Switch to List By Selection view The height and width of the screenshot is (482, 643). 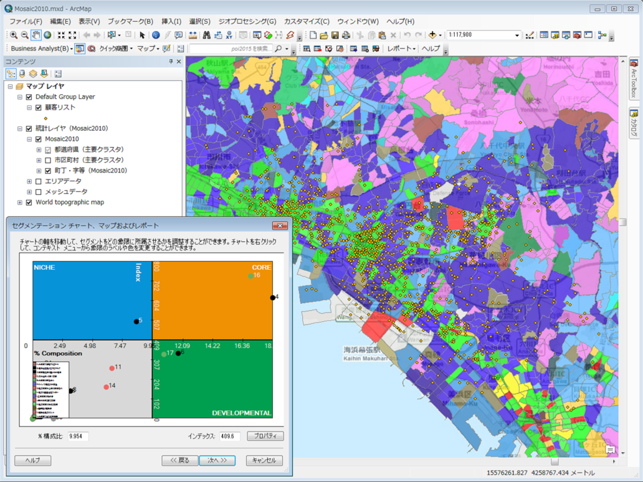[x=44, y=73]
